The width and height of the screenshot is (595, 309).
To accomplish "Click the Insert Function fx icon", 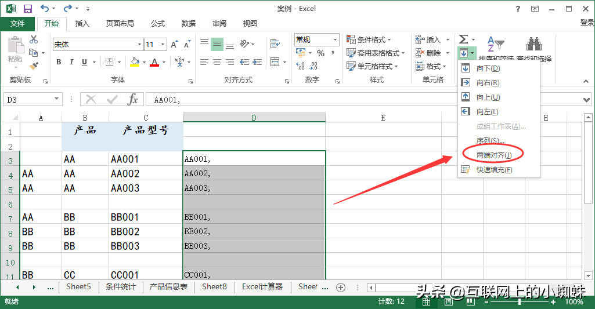I will pyautogui.click(x=133, y=100).
